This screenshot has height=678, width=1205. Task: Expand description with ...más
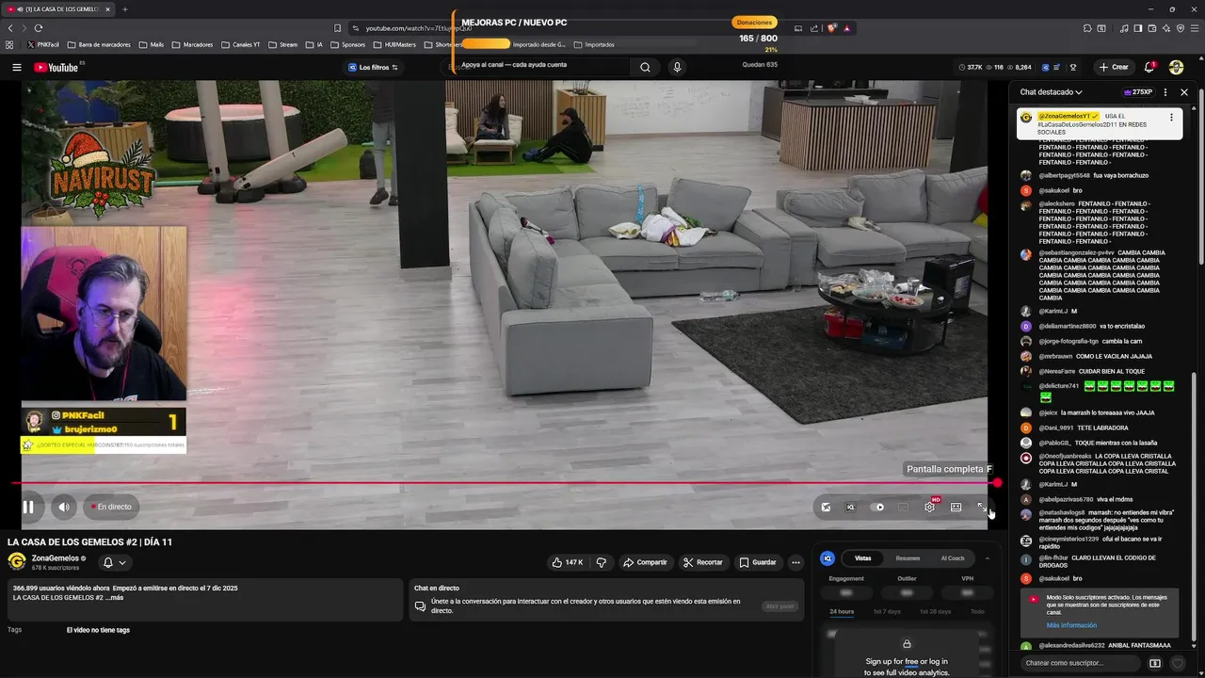pyautogui.click(x=114, y=598)
